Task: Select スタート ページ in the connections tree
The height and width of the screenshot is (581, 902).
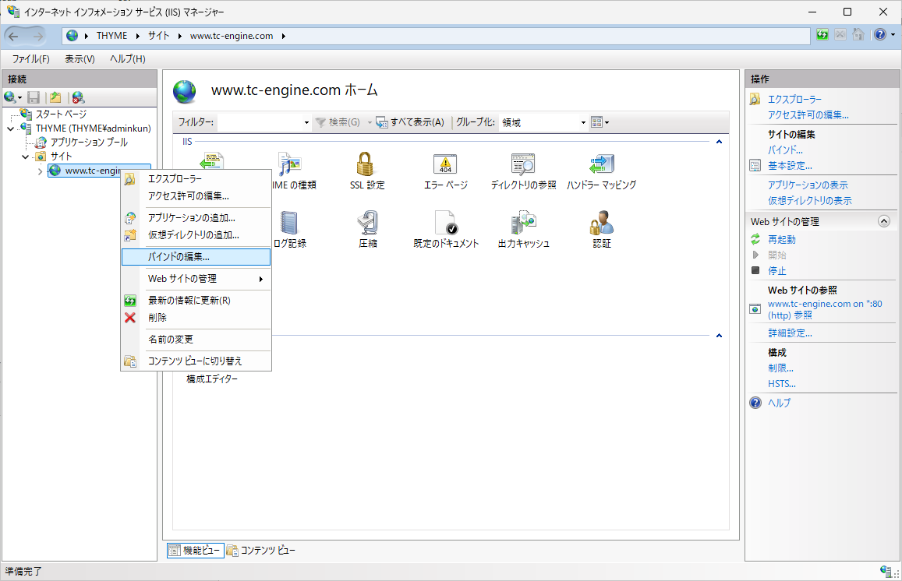Action: pos(61,114)
